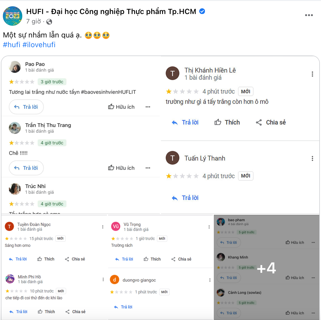Click the Thích thumbs-up on Tuyền Đoàn Ngọc's review
Screen dimensions: 321x320
(x=40, y=259)
